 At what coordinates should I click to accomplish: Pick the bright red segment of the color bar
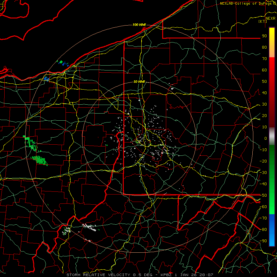point(272,71)
